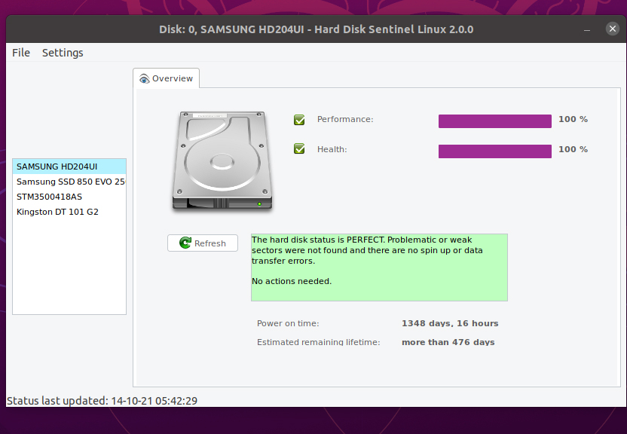This screenshot has width=627, height=434.
Task: Select SAMSUNG HD204UI in the disk list
Action: click(69, 167)
